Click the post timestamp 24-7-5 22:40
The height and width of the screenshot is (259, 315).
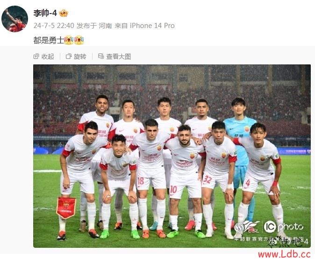click(54, 26)
